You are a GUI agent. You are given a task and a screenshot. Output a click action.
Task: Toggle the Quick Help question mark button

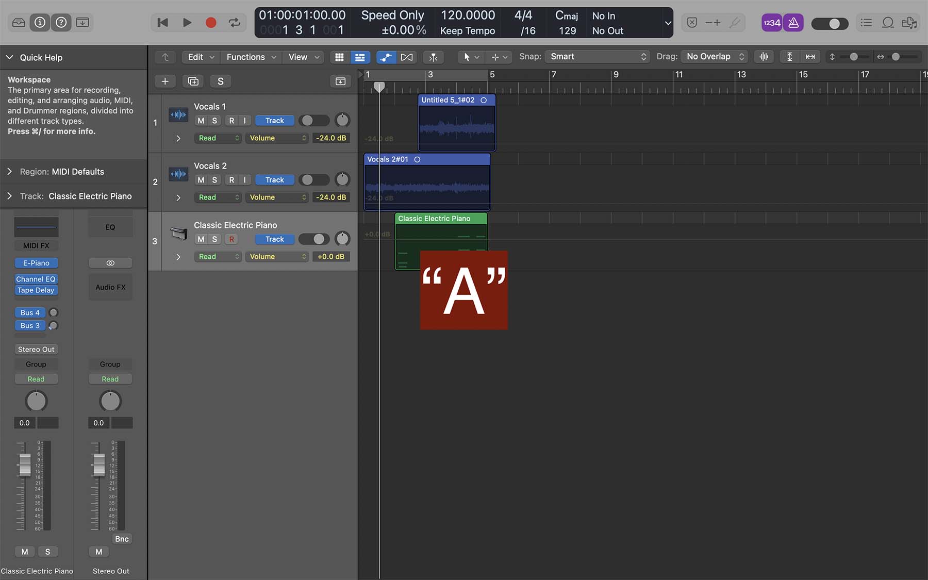pyautogui.click(x=61, y=23)
